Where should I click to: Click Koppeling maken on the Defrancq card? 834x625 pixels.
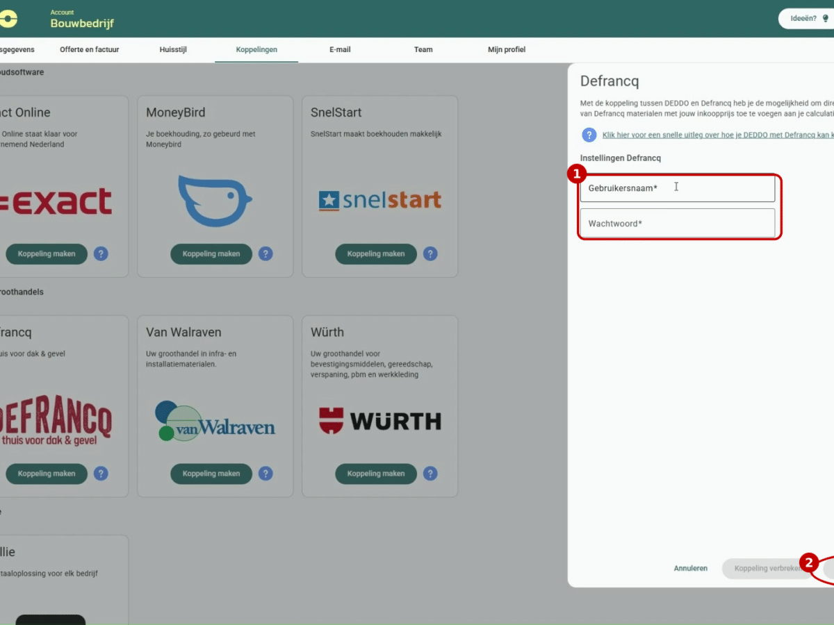pos(47,474)
